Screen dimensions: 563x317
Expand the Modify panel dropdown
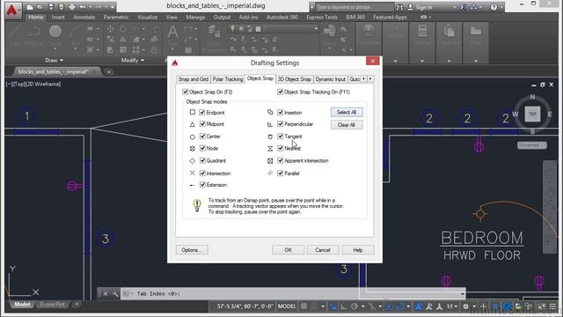[x=133, y=60]
